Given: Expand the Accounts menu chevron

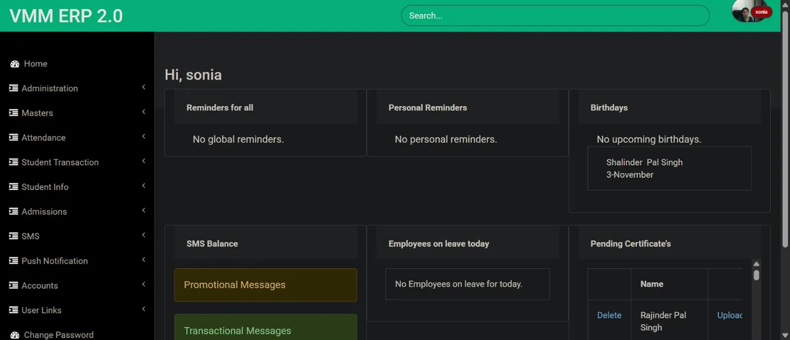Looking at the screenshot, I should 144,285.
